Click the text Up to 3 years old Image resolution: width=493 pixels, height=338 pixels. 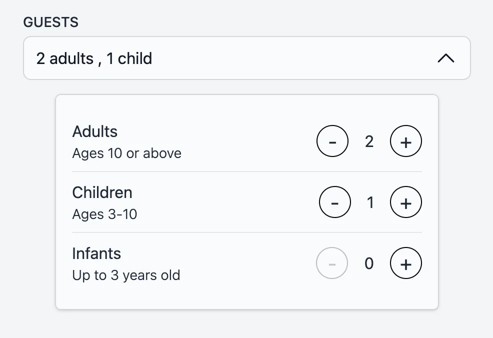[126, 275]
